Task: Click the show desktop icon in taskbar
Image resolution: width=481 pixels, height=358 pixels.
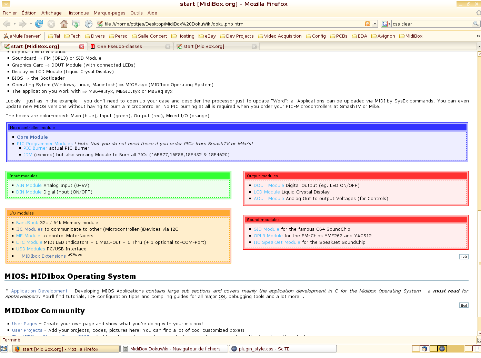Action: point(4,349)
